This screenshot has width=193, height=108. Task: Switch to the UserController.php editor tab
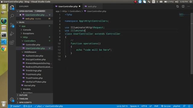68,6
